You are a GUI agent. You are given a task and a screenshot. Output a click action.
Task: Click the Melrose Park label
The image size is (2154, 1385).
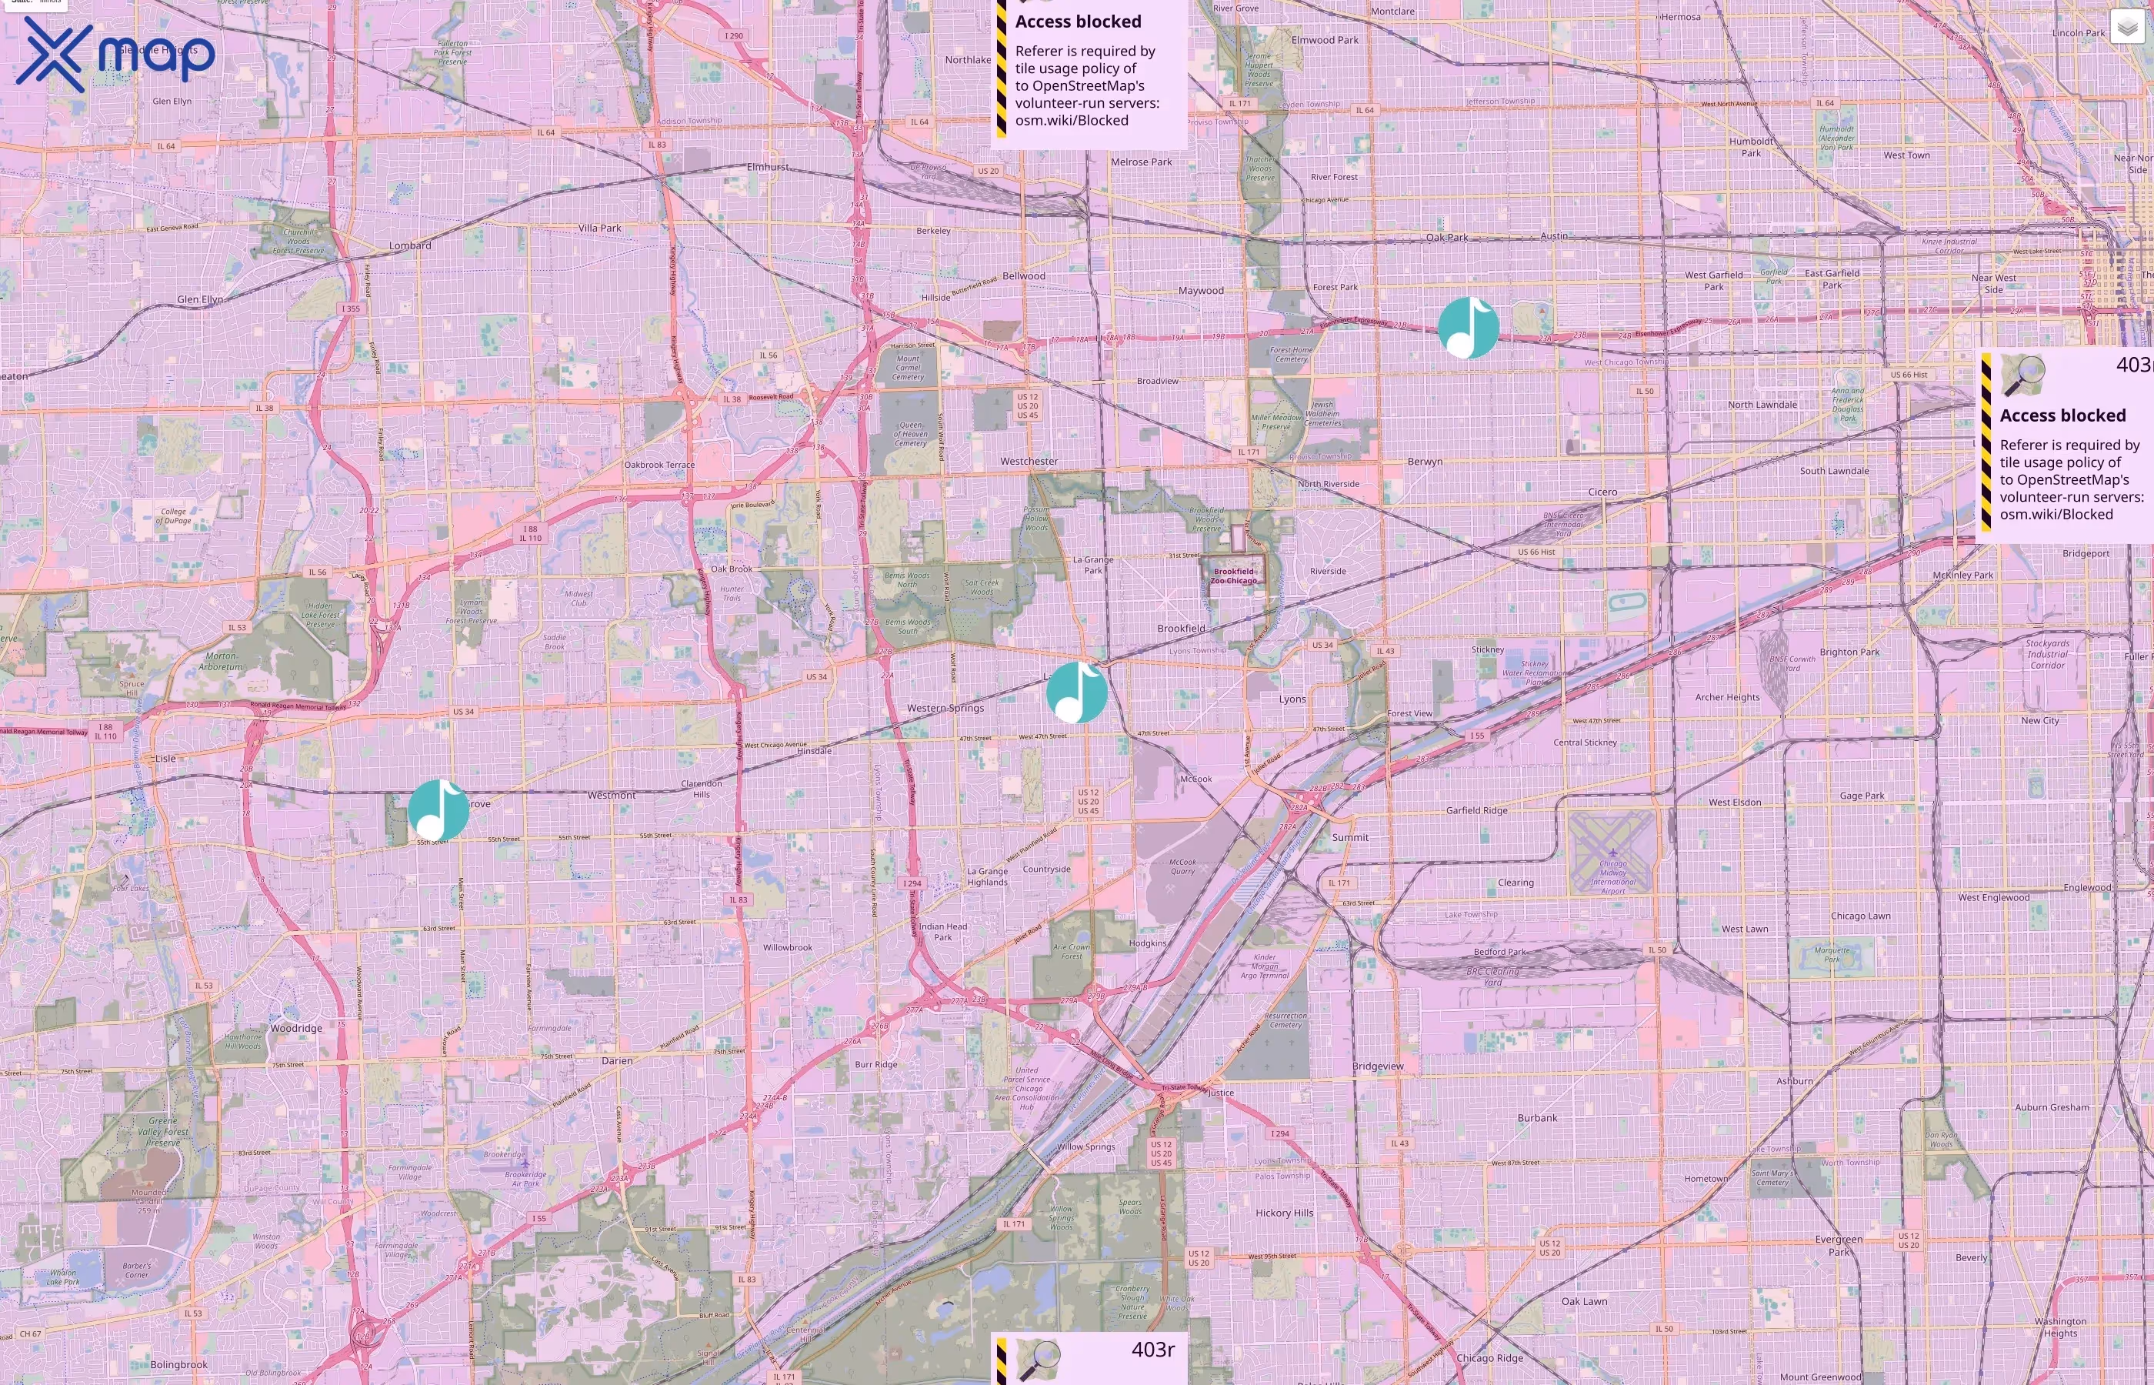1141,162
